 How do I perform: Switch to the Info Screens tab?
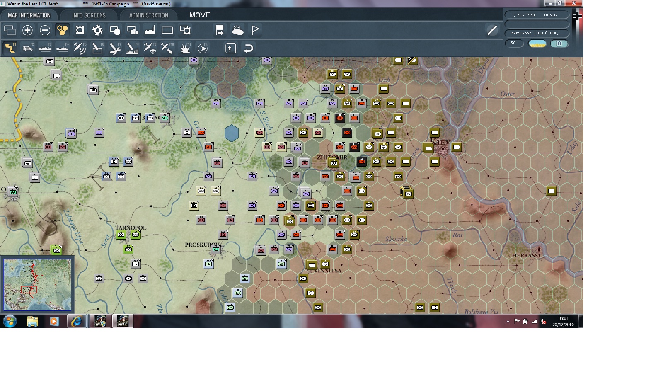point(89,15)
